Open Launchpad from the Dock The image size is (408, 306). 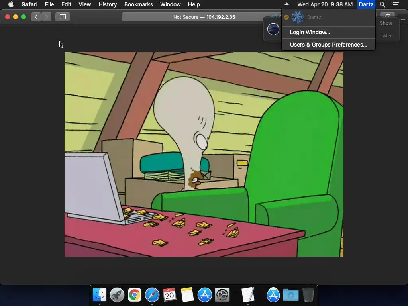tap(117, 295)
